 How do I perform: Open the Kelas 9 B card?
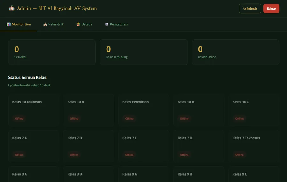[x=199, y=174]
